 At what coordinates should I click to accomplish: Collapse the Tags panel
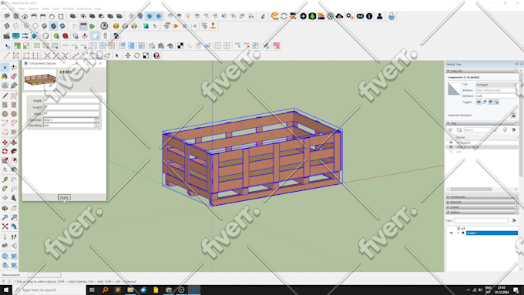448,123
